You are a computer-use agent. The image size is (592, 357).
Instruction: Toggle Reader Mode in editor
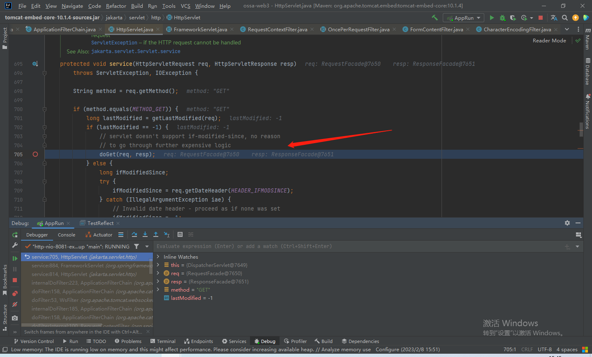click(549, 40)
